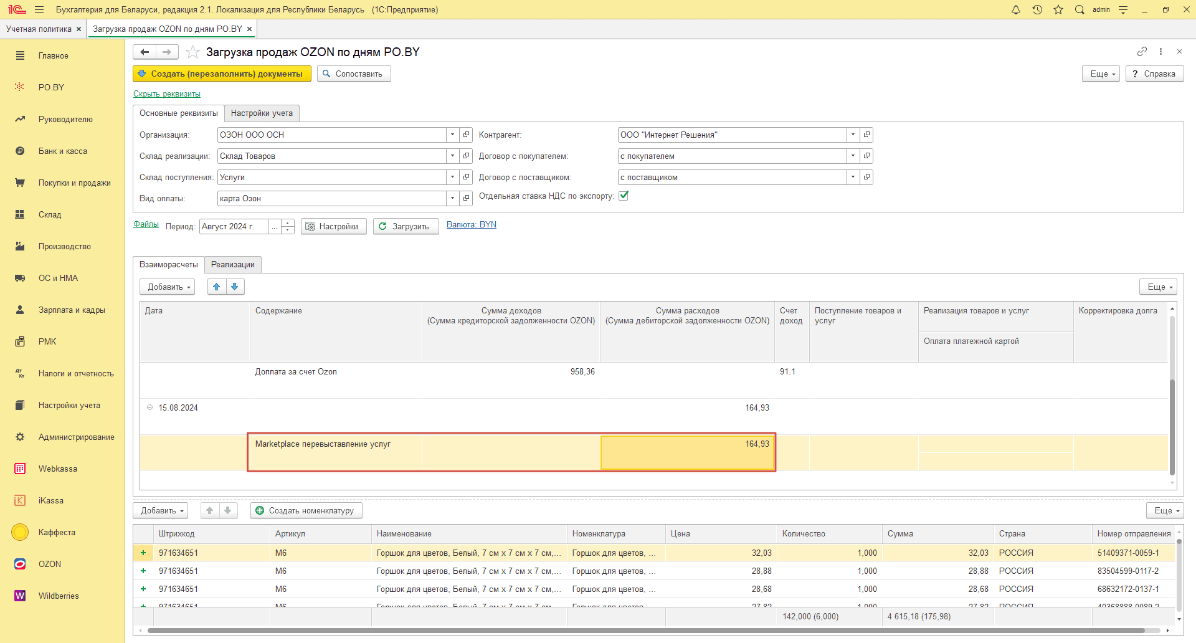
Task: Expand Договор с поставщиком dropdown
Action: tap(853, 177)
